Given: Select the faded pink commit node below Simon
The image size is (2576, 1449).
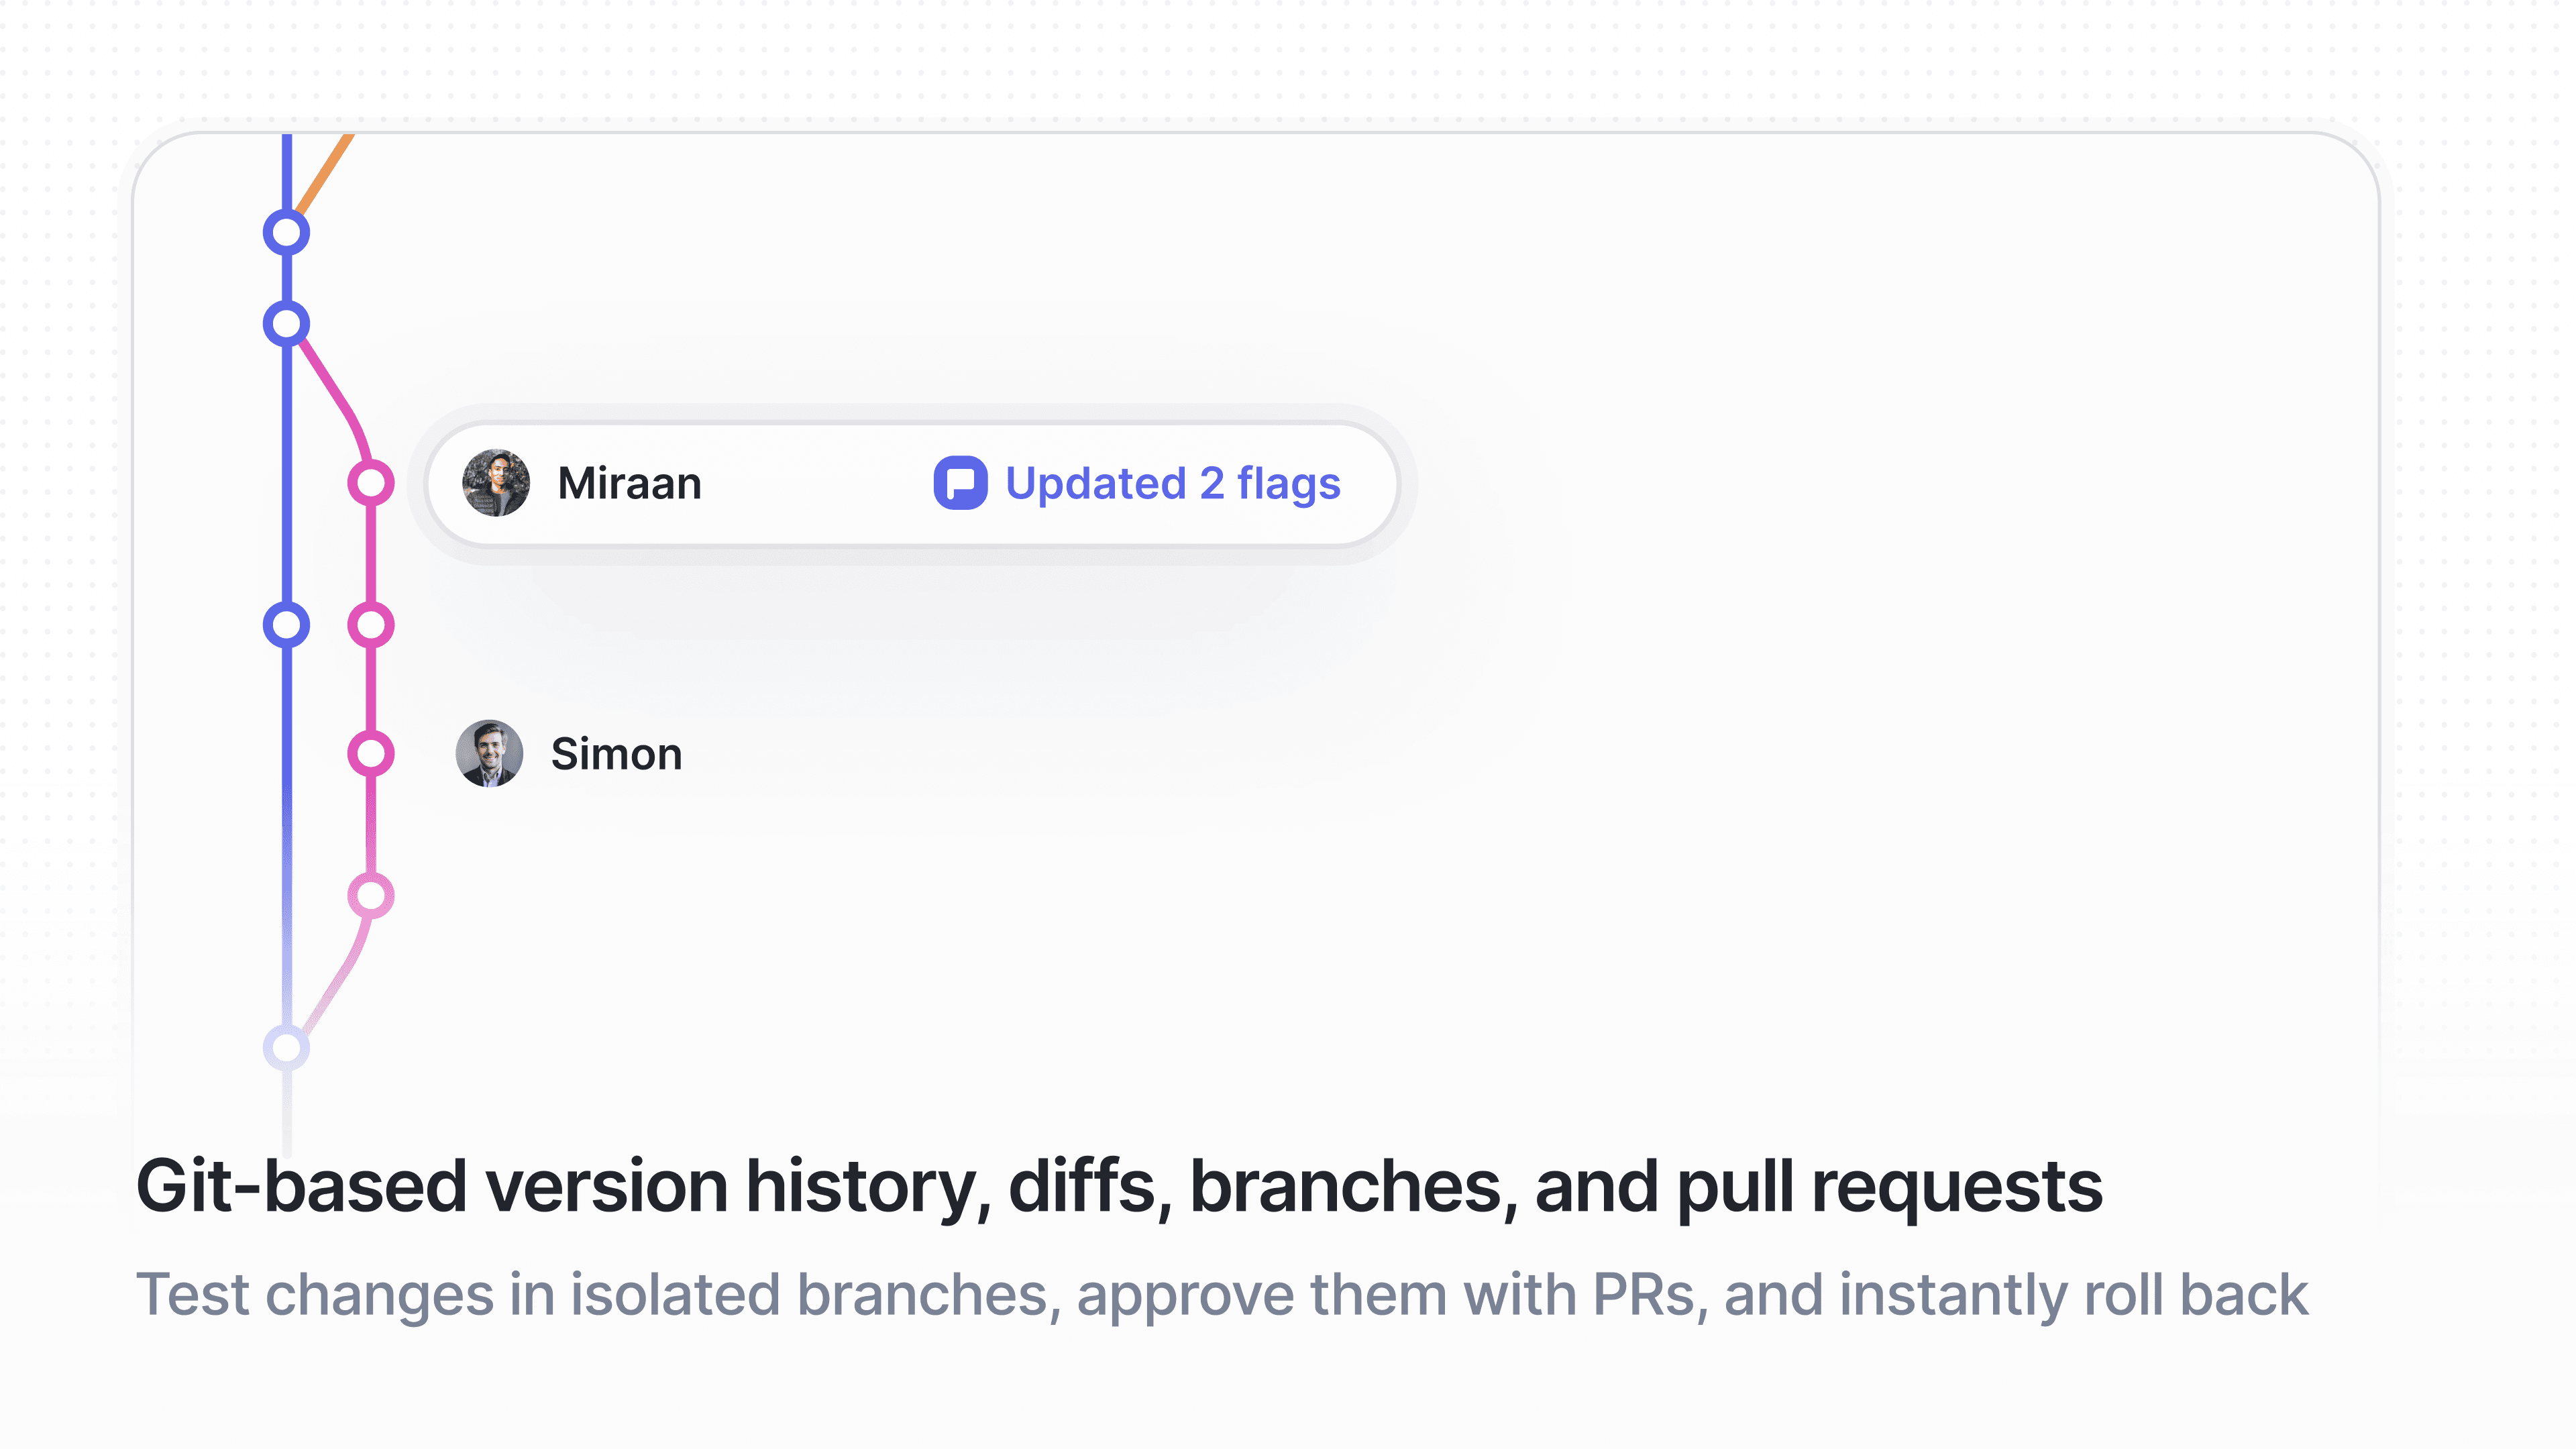Looking at the screenshot, I should (371, 896).
